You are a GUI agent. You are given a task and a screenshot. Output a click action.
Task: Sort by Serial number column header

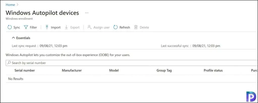(x=25, y=71)
